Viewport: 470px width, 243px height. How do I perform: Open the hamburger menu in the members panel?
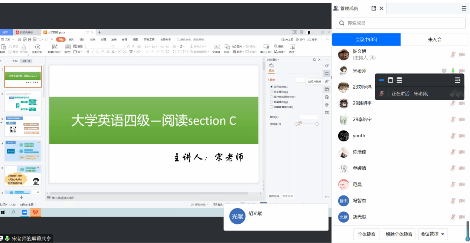[x=464, y=8]
